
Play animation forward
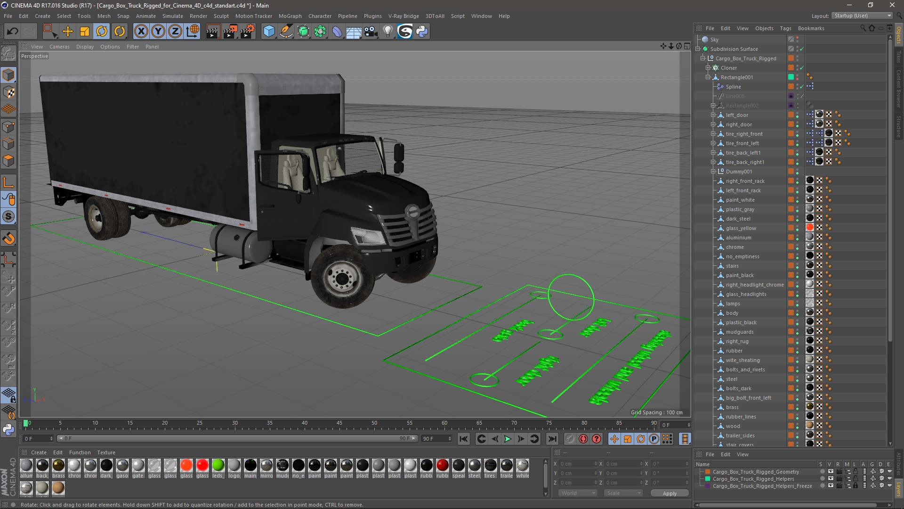click(508, 439)
